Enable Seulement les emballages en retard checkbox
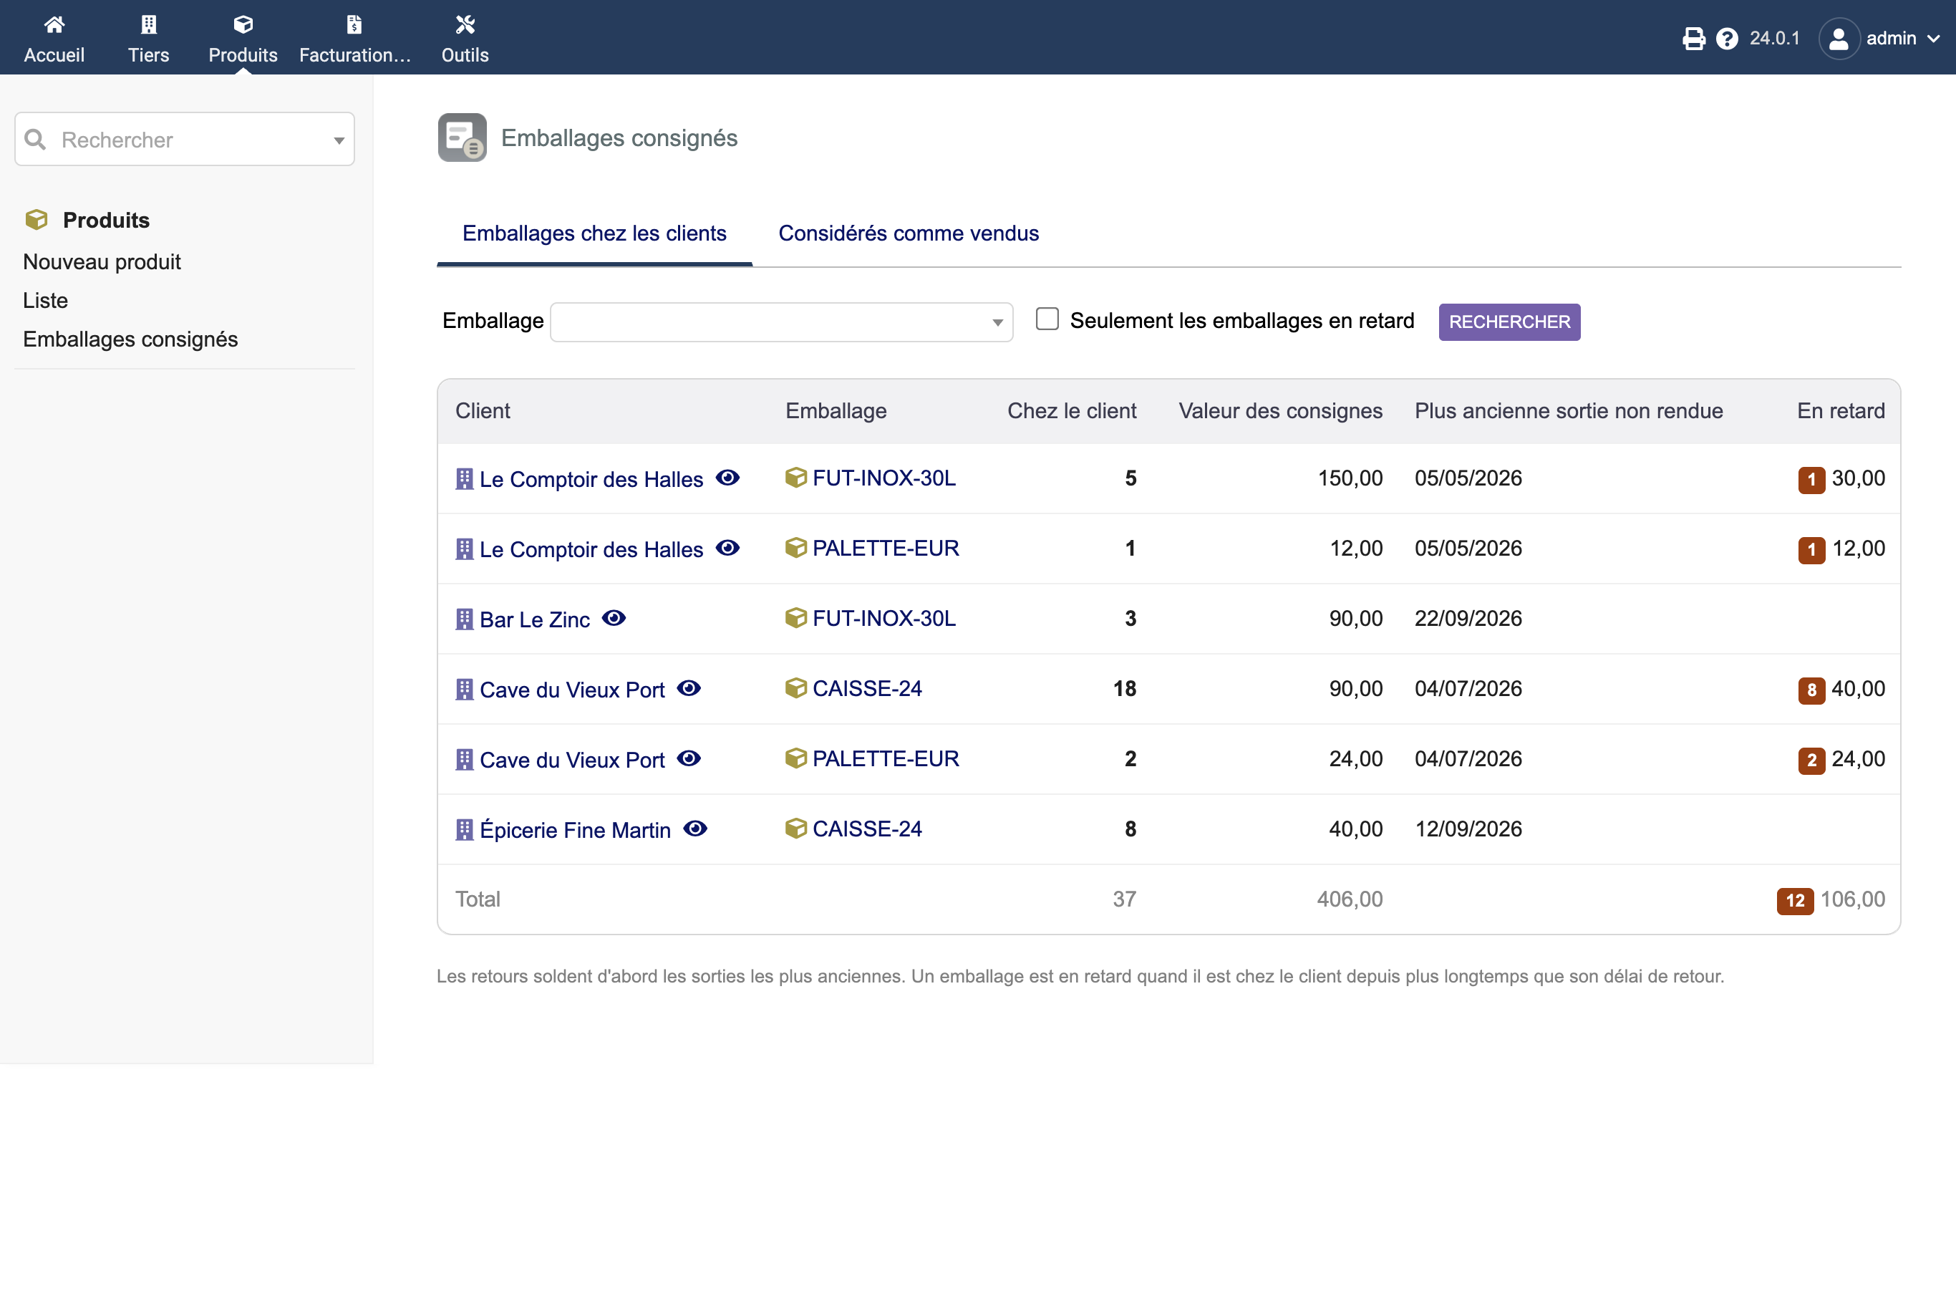This screenshot has width=1956, height=1289. coord(1047,319)
